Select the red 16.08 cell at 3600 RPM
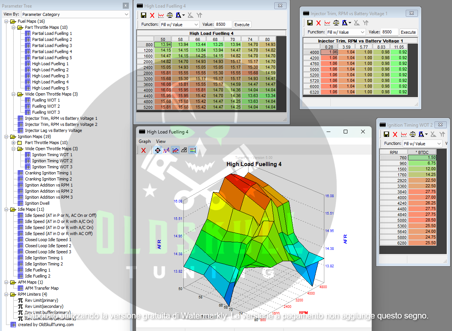Image resolution: width=452 pixels, height=331 pixels. pyautogui.click(x=163, y=84)
